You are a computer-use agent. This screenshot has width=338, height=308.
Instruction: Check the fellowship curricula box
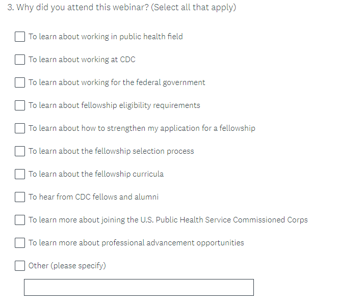pyautogui.click(x=20, y=174)
